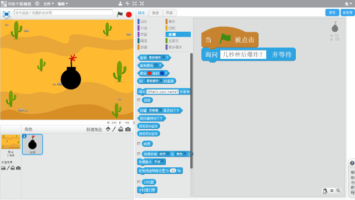Click the red stop button above stage

pos(129,14)
